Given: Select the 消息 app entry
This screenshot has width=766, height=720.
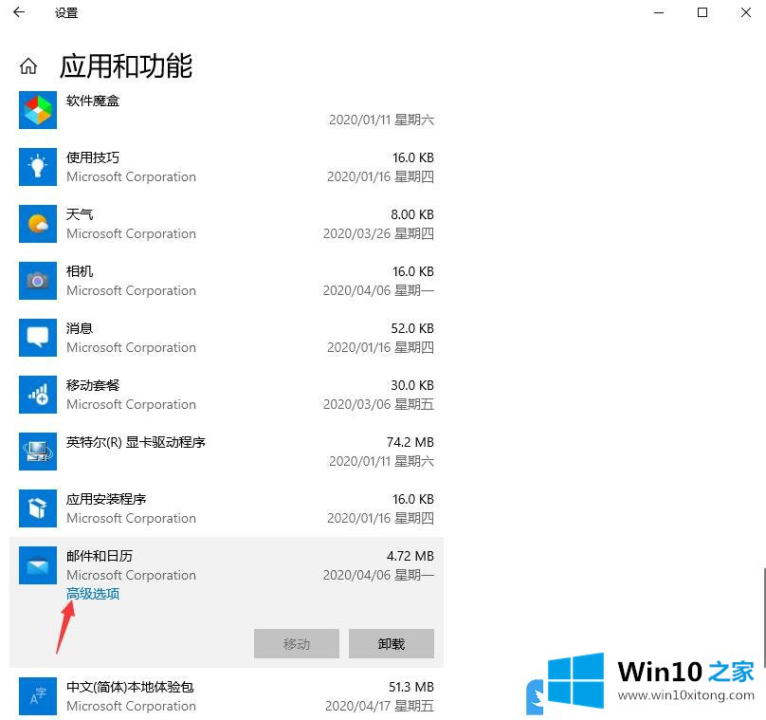Looking at the screenshot, I should 227,338.
